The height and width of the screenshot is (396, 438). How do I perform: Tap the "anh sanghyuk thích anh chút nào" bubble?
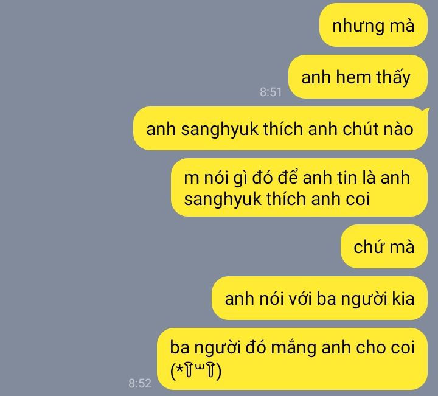click(280, 128)
